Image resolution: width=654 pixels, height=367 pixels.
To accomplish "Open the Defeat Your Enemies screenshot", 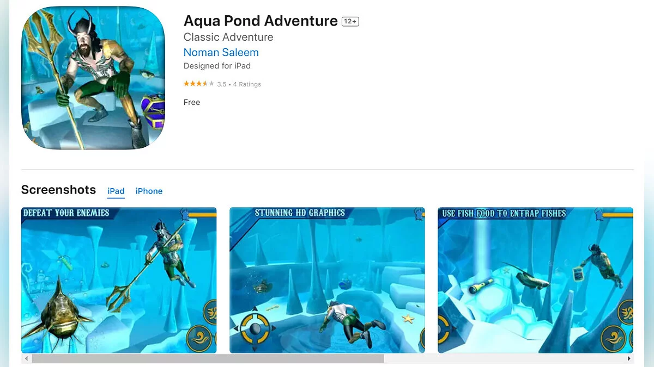I will 119,280.
